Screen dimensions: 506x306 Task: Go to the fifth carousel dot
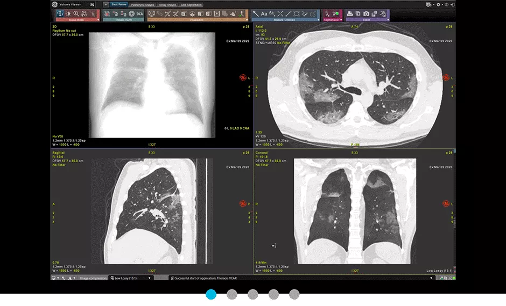[x=294, y=294]
